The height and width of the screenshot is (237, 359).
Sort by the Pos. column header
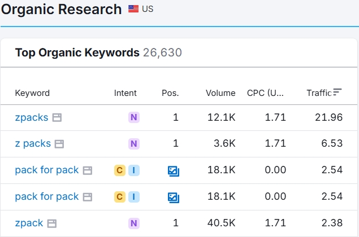[x=170, y=93]
